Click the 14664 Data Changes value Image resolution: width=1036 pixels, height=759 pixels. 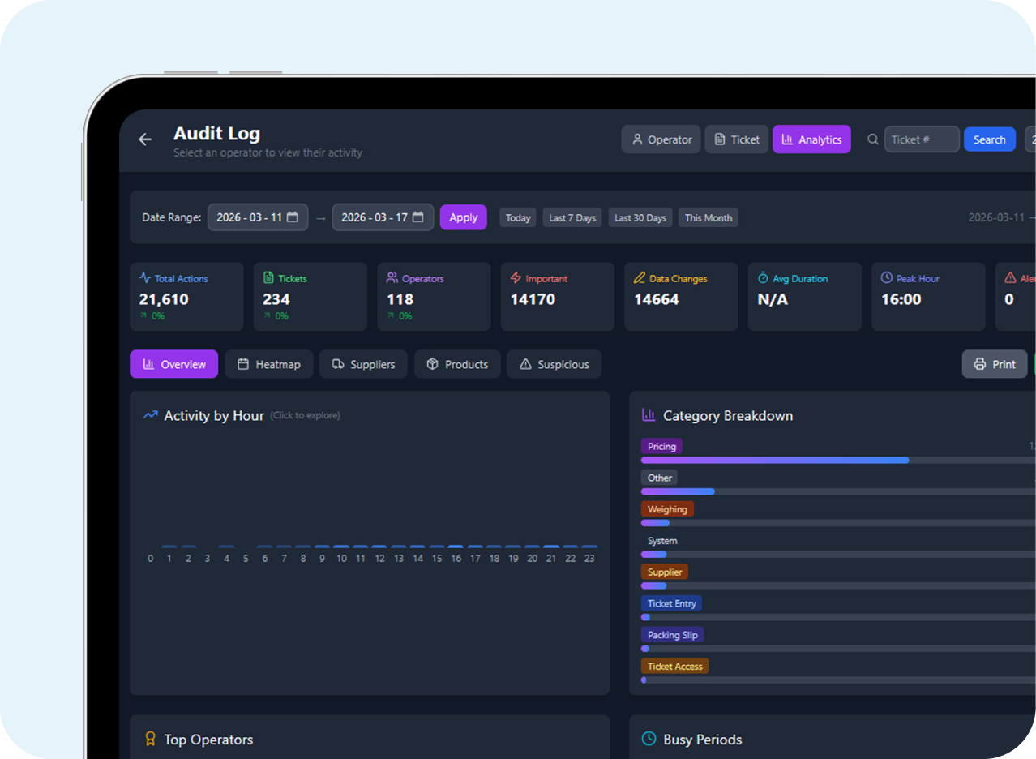pos(657,299)
